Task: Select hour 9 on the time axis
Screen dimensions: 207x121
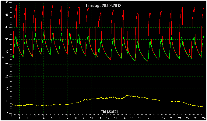Action: (84, 118)
